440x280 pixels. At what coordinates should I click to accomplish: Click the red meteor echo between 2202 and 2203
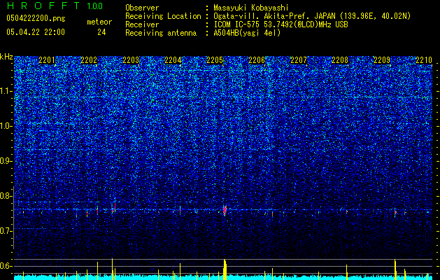pos(114,207)
